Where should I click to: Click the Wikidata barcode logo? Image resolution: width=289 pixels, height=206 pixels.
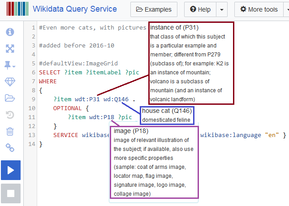pos(17,9)
